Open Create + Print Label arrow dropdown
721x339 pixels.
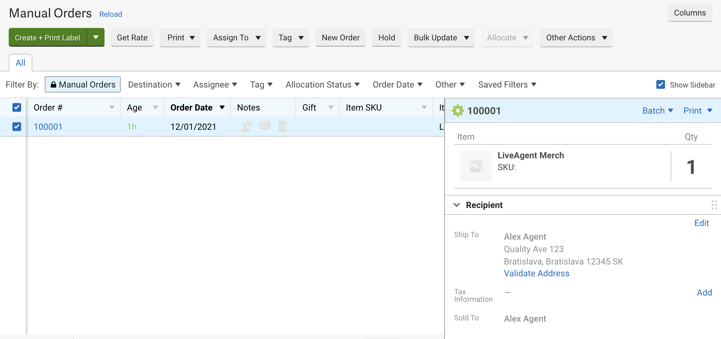coord(96,38)
